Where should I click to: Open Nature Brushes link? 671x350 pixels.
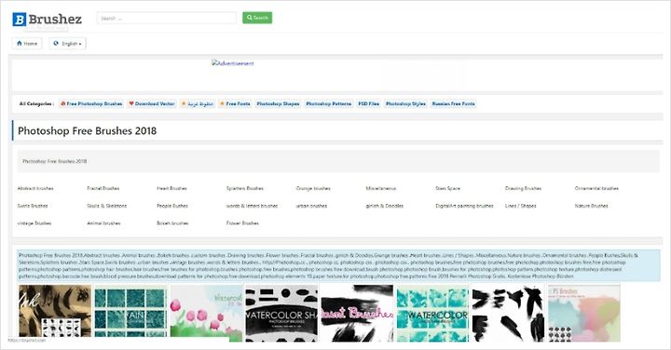tap(592, 206)
